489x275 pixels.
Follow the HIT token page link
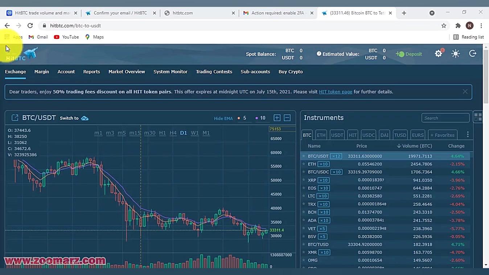pos(336,92)
